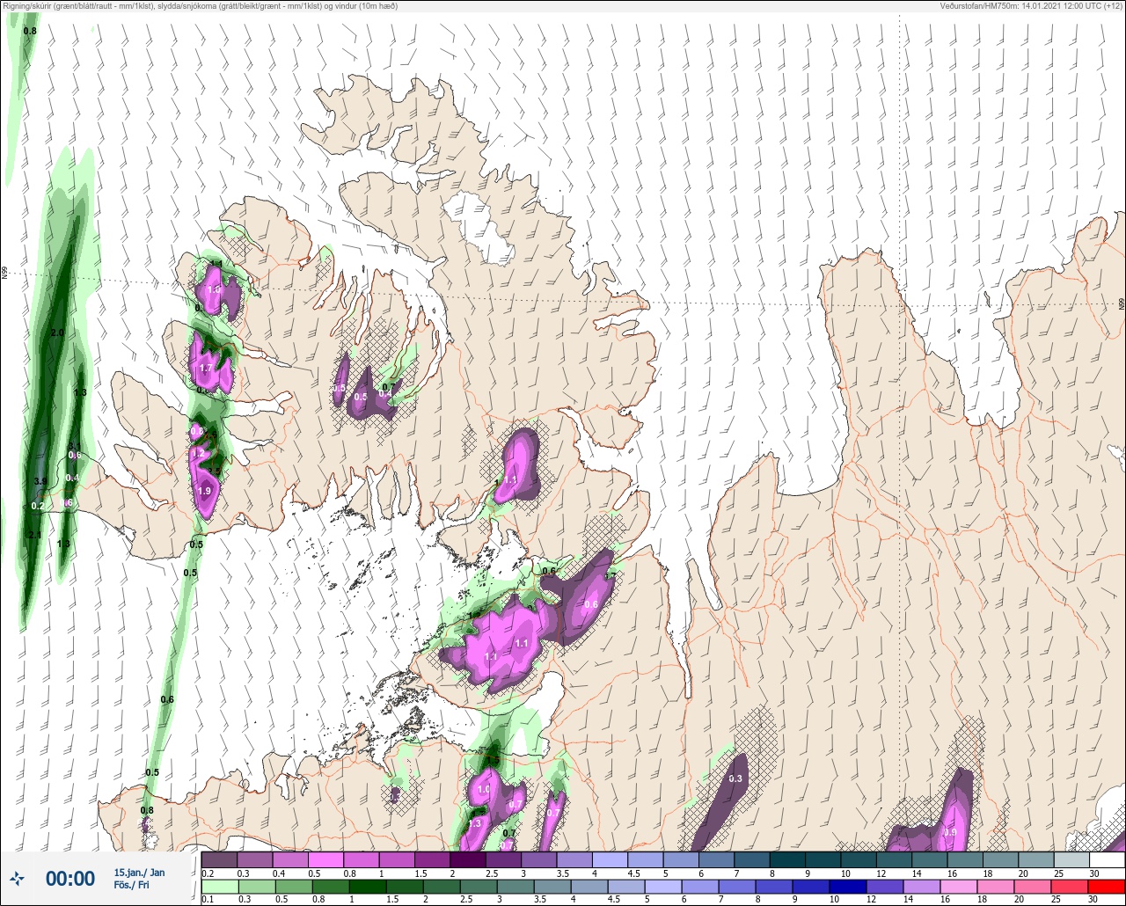1126x906 pixels.
Task: Select the bright red 30 swatch in legend
Action: [x=1108, y=887]
